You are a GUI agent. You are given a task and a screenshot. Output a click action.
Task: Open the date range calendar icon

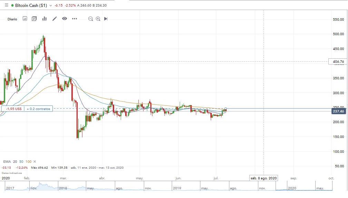click(25, 19)
